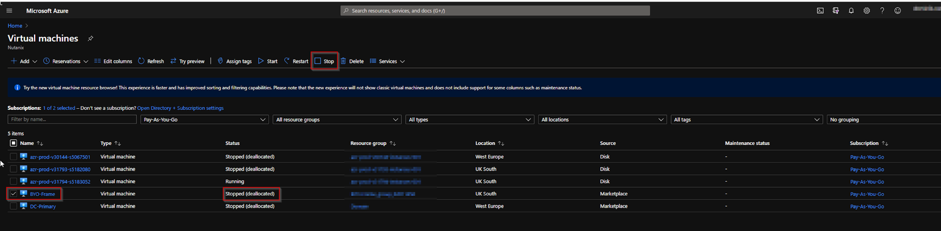The image size is (941, 231).
Task: Click the 'Running' status cell
Action: pos(235,182)
